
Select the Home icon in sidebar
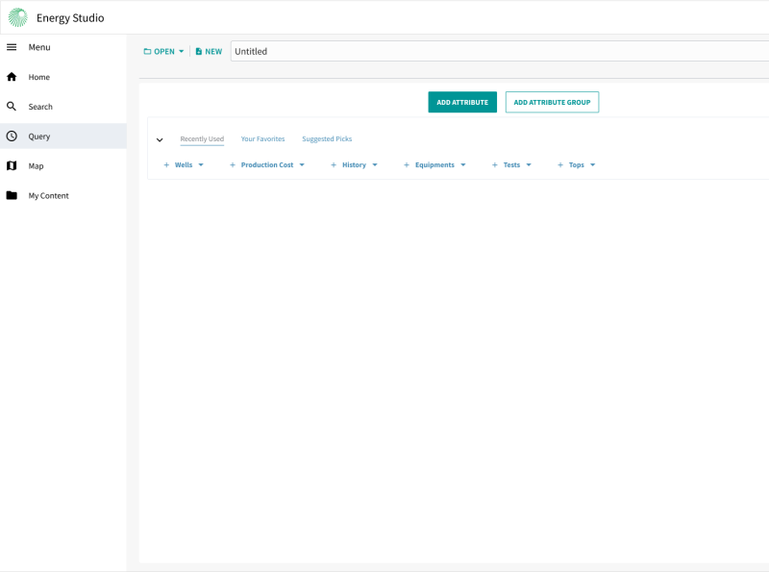click(x=12, y=76)
